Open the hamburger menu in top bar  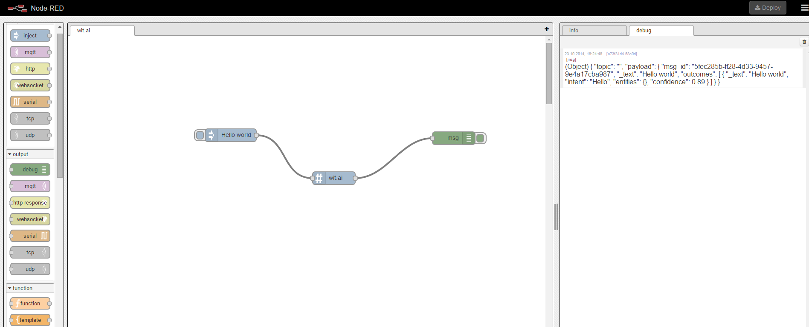804,8
